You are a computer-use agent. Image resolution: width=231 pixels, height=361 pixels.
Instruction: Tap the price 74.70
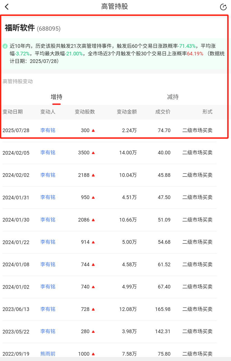coord(164,130)
